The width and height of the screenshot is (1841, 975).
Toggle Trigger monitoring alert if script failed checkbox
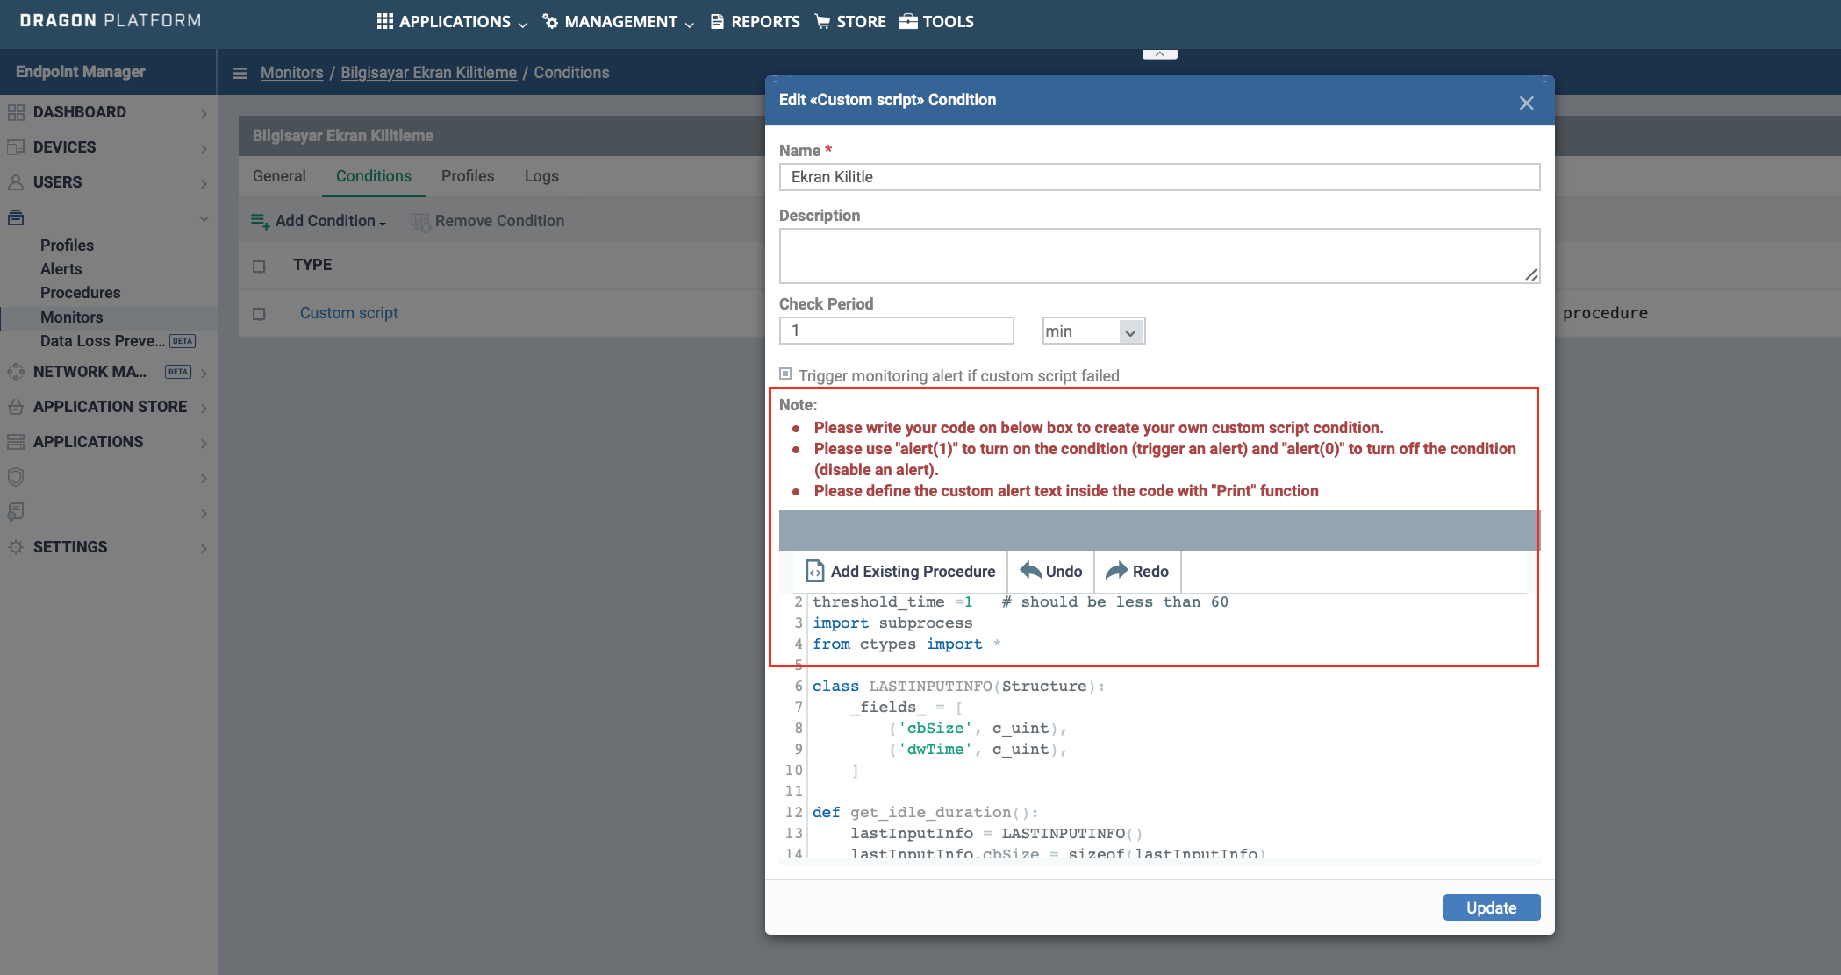785,374
